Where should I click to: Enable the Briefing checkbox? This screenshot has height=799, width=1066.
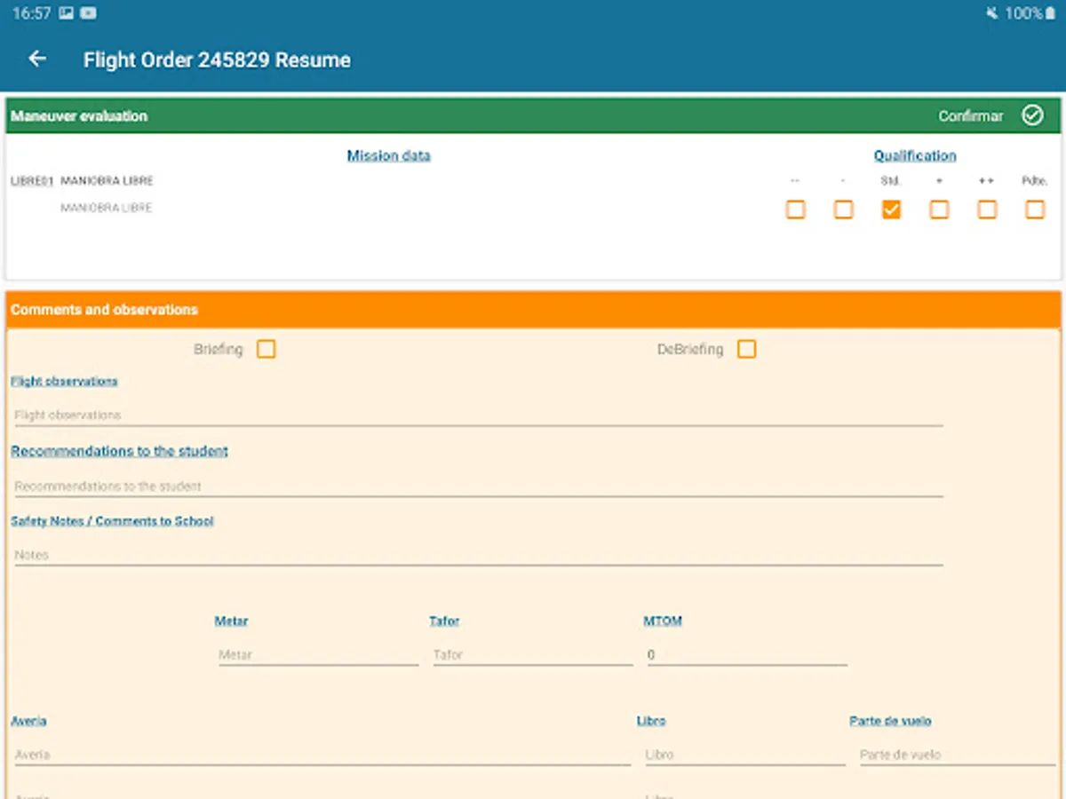point(266,349)
